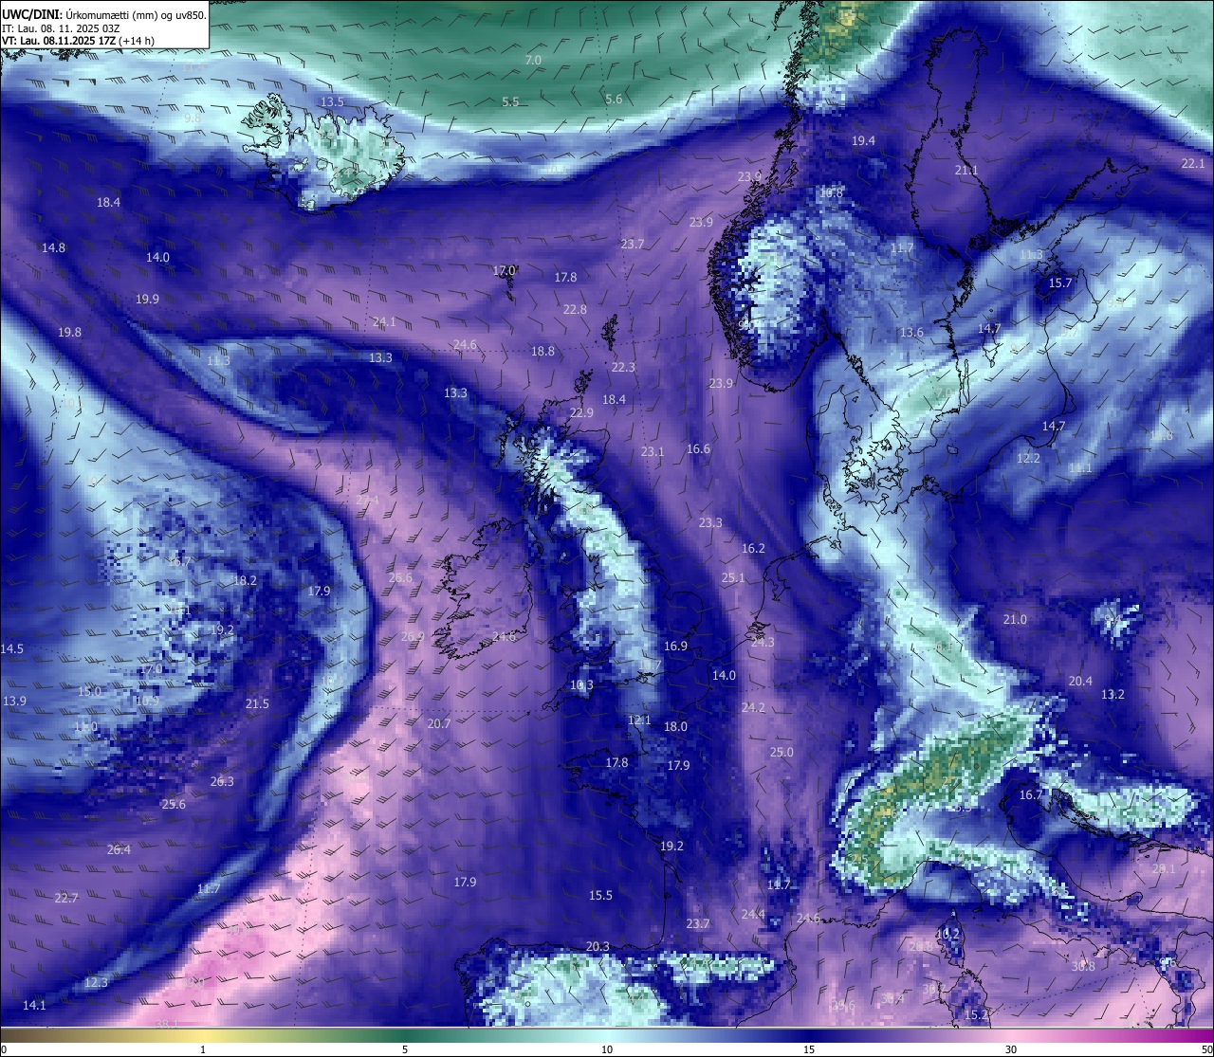Click the VT valid time line 17Z
Screen dimensions: 1214x1057
pos(78,41)
